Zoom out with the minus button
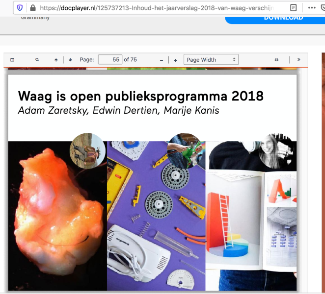 tap(162, 60)
